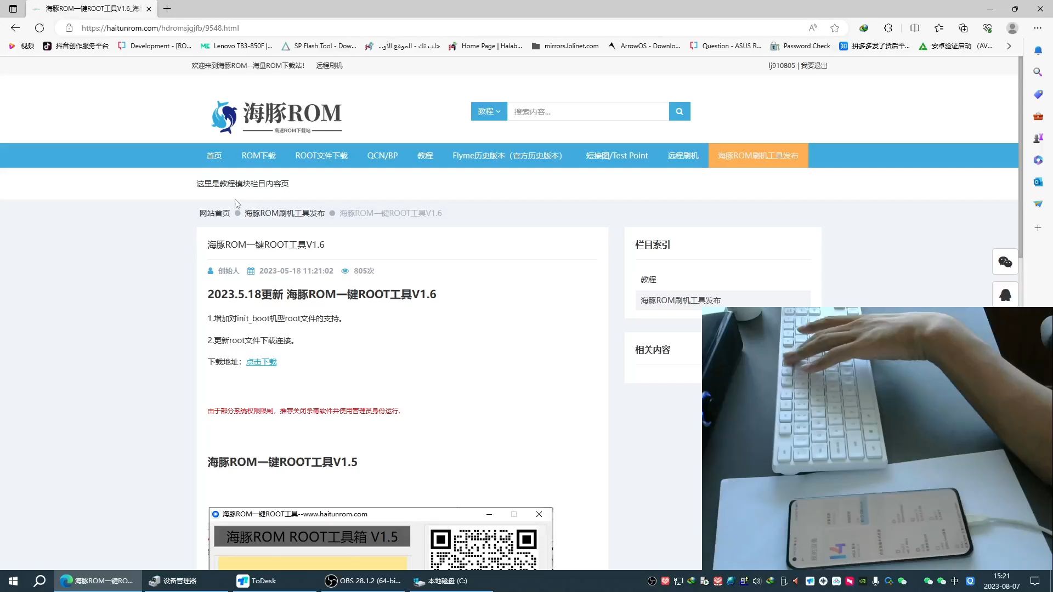Open the Windows Start menu
1053x592 pixels.
13,581
